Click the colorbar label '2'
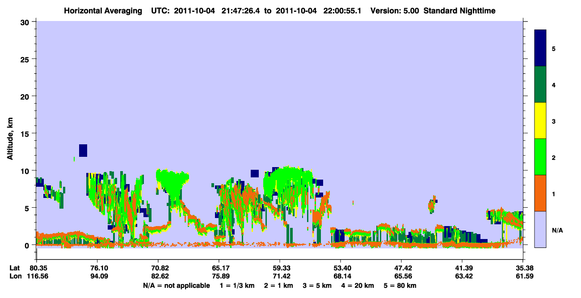This screenshot has width=581, height=298. pyautogui.click(x=553, y=157)
